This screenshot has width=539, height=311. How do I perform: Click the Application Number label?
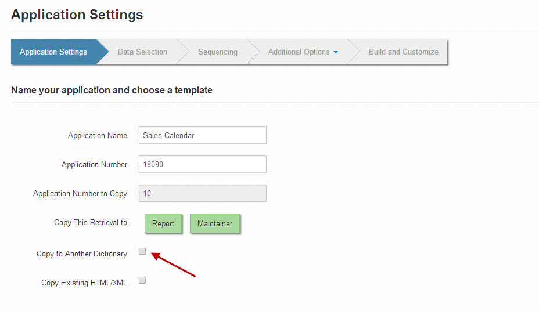(x=94, y=164)
